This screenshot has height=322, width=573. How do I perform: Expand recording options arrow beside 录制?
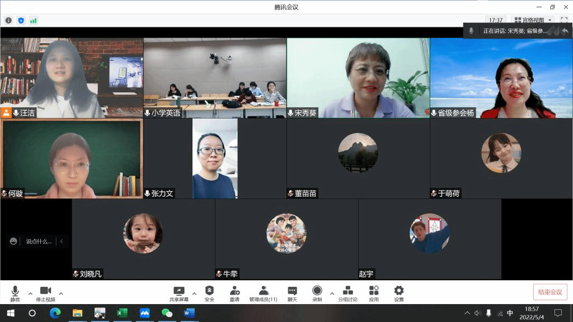(332, 293)
